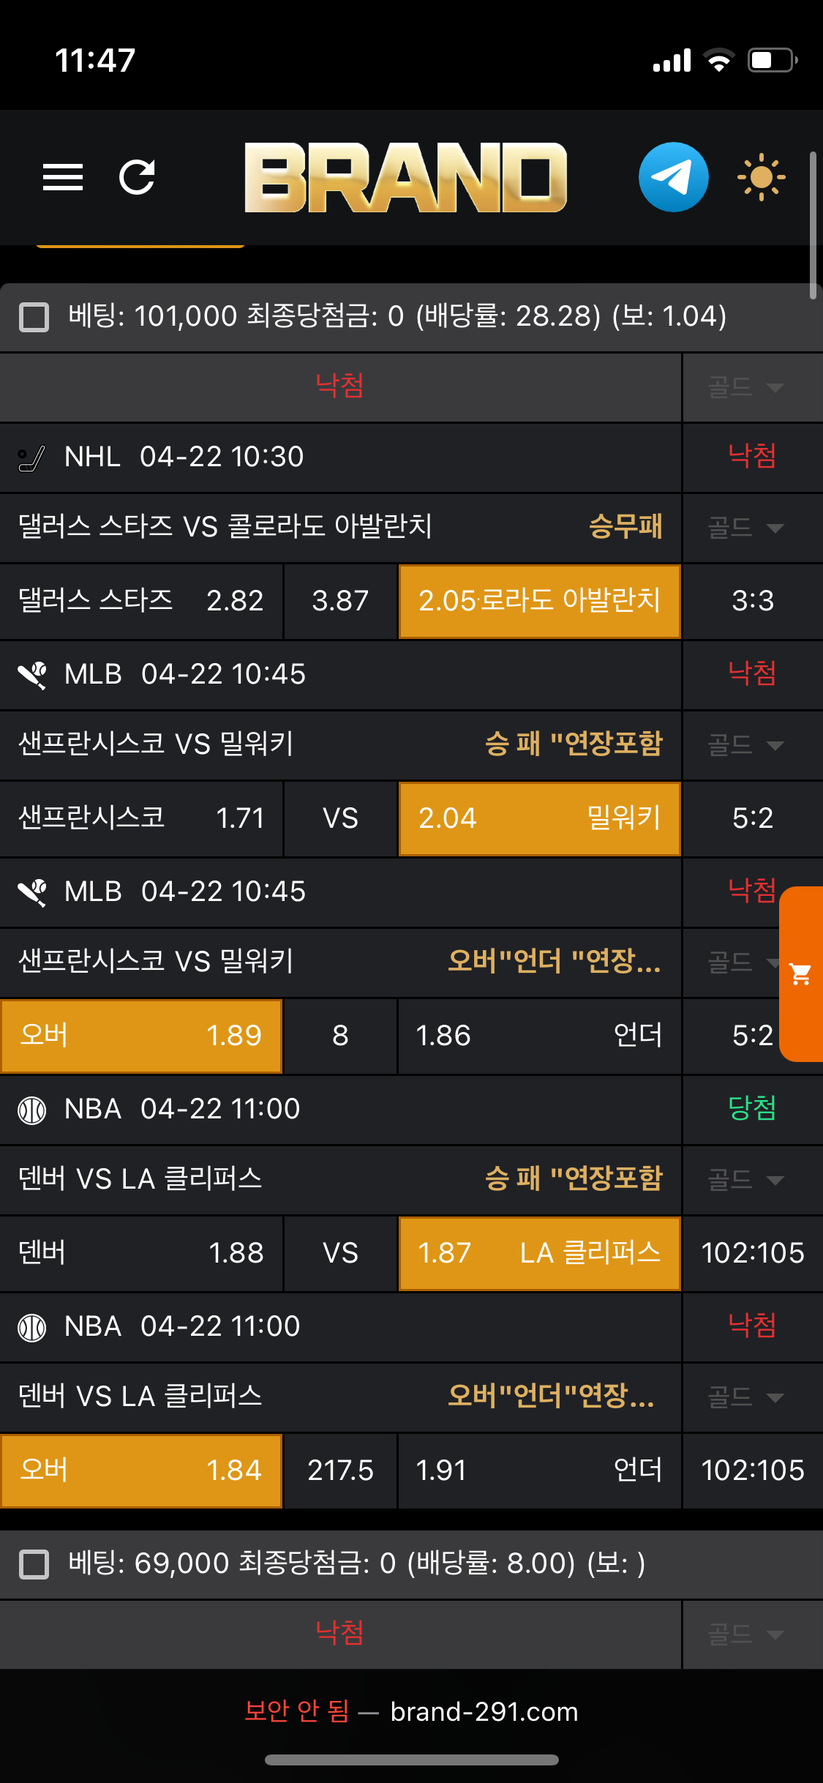Image resolution: width=823 pixels, height=1783 pixels.
Task: Check the 101,000 bet slip checkbox
Action: [34, 318]
